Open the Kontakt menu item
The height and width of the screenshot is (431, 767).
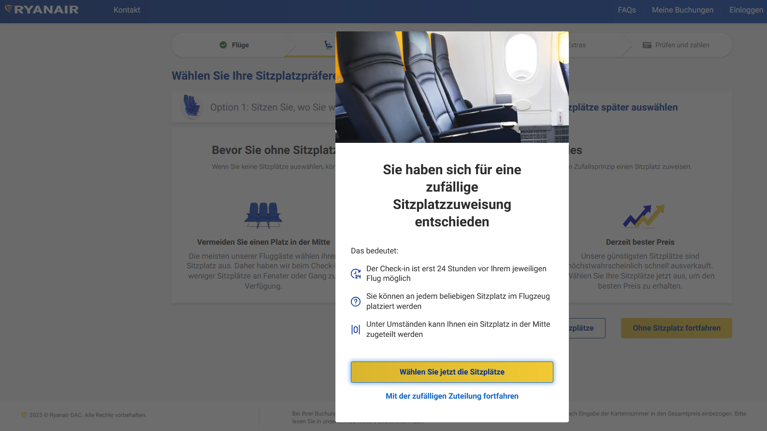click(127, 10)
